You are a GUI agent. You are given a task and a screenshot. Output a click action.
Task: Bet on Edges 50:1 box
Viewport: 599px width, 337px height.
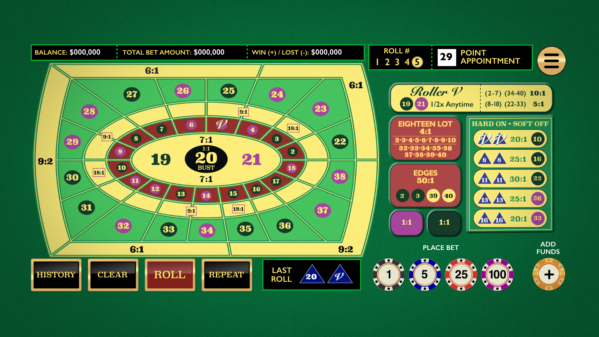[x=425, y=186]
